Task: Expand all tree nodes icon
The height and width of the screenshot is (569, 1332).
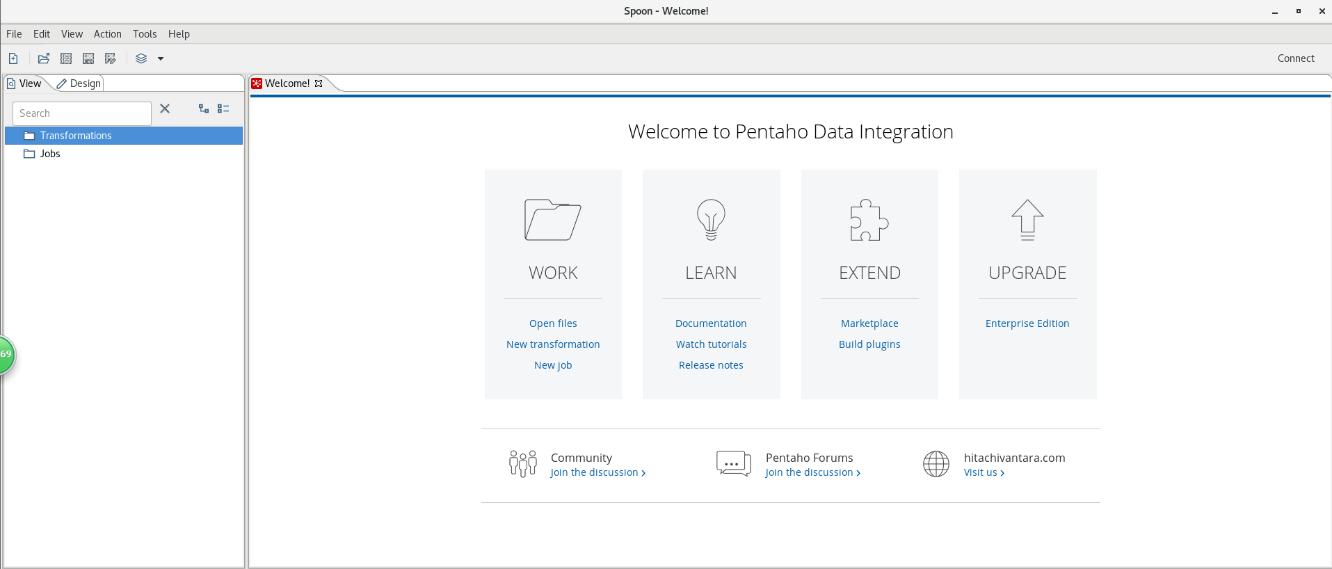Action: pos(204,109)
